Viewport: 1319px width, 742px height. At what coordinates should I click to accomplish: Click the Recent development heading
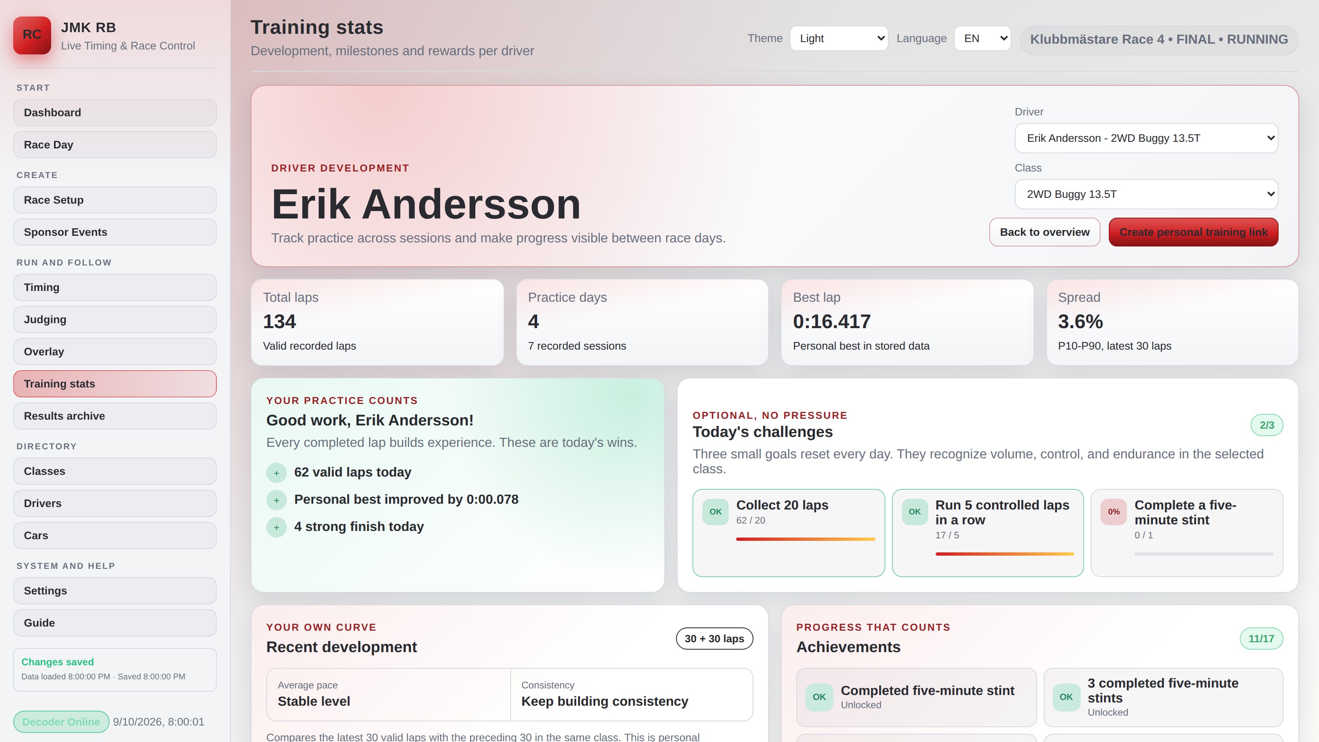click(x=342, y=647)
